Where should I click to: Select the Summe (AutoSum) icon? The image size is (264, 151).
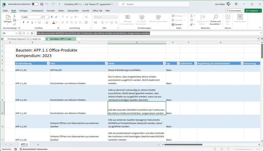pos(191,16)
